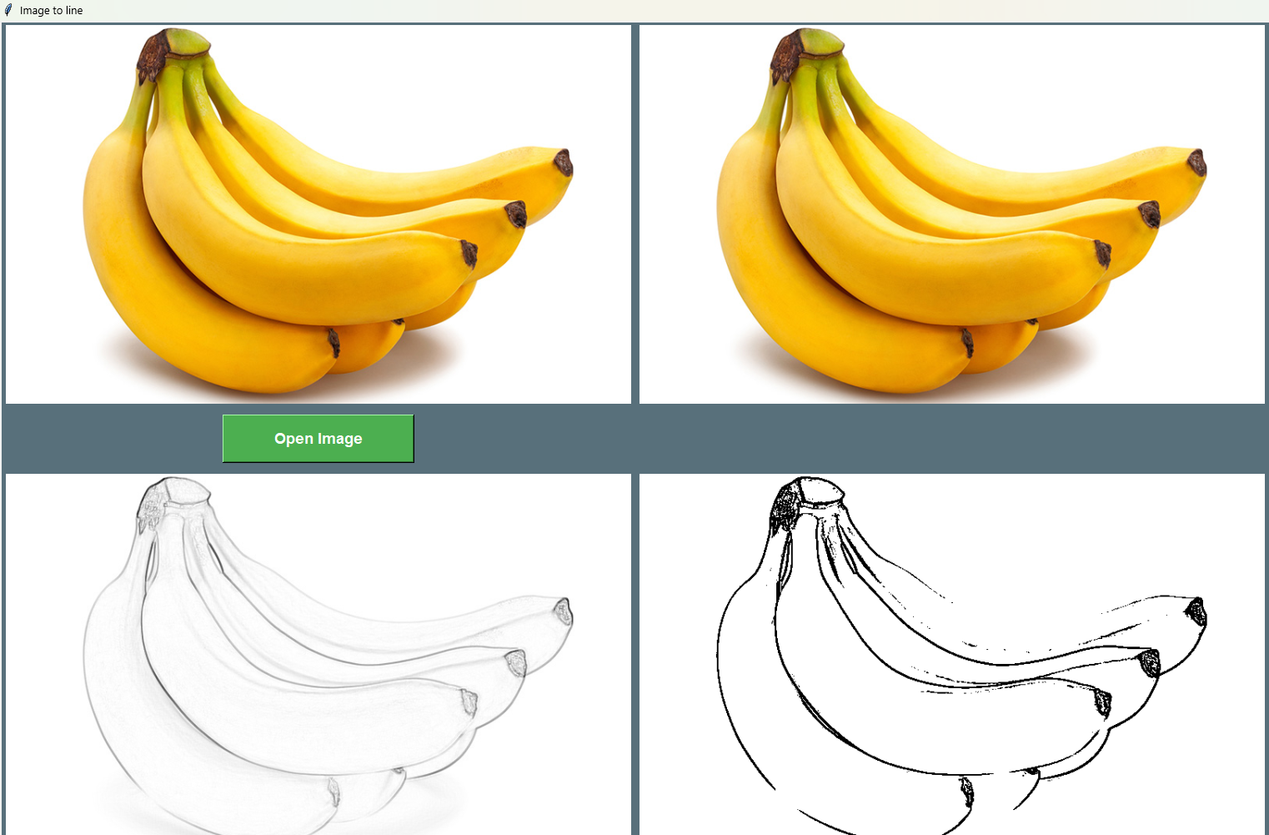
Task: Click the feather app icon in title bar
Action: [8, 10]
